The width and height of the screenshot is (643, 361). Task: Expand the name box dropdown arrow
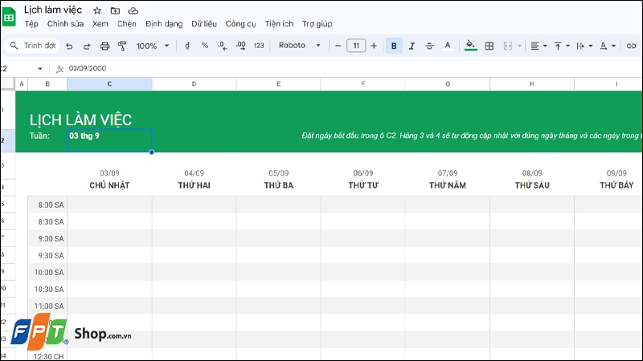[x=39, y=68]
